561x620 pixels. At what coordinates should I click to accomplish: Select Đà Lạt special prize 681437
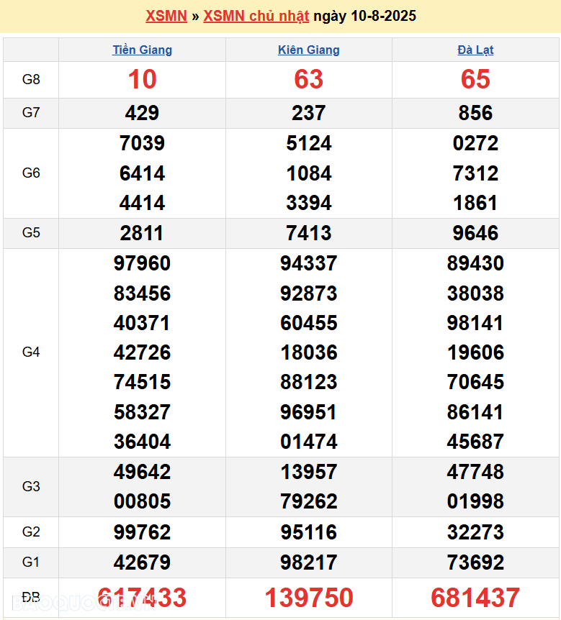pos(475,598)
